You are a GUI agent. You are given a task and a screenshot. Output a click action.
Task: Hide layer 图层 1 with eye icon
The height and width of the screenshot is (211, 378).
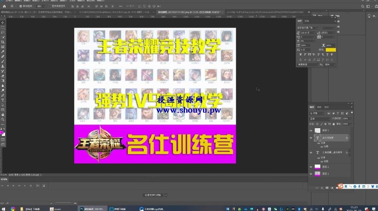(311, 173)
